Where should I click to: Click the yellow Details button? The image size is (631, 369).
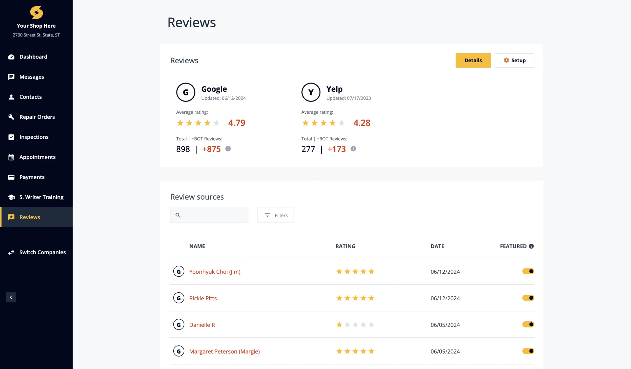pos(473,61)
